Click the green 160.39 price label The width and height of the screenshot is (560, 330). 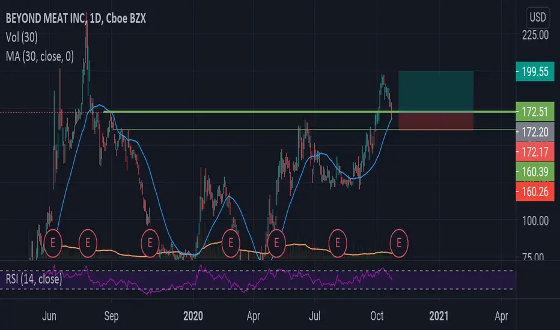coord(535,172)
